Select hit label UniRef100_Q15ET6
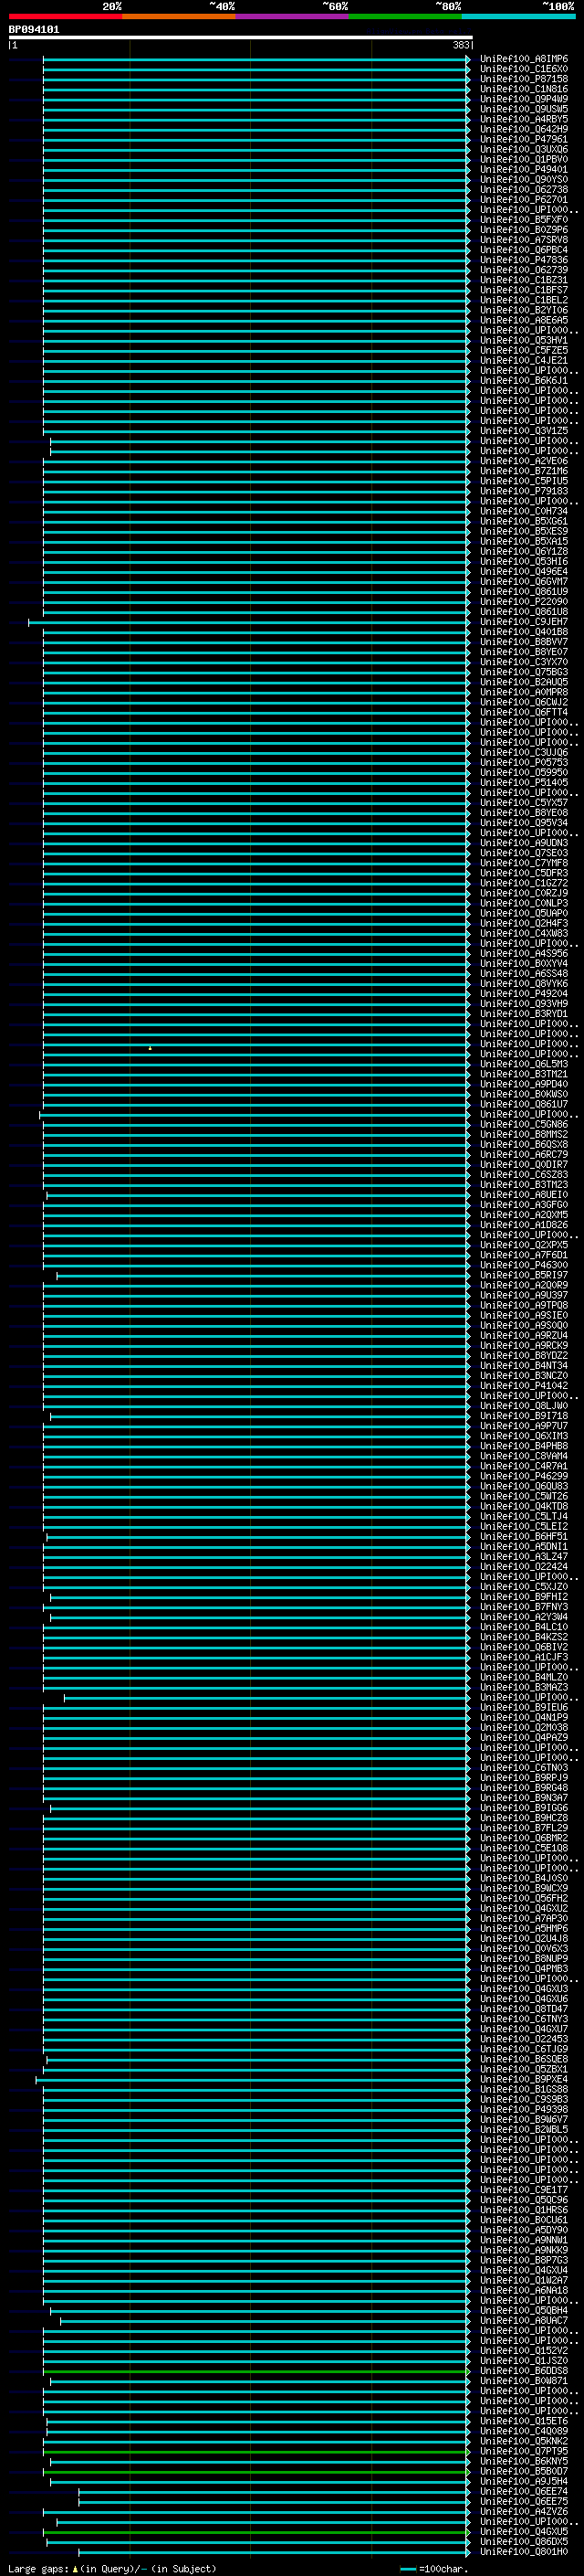This screenshot has width=584, height=2576. [x=523, y=2421]
